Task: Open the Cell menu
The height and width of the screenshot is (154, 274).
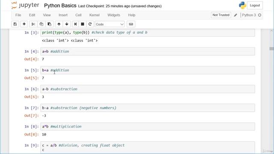Action: click(78, 15)
